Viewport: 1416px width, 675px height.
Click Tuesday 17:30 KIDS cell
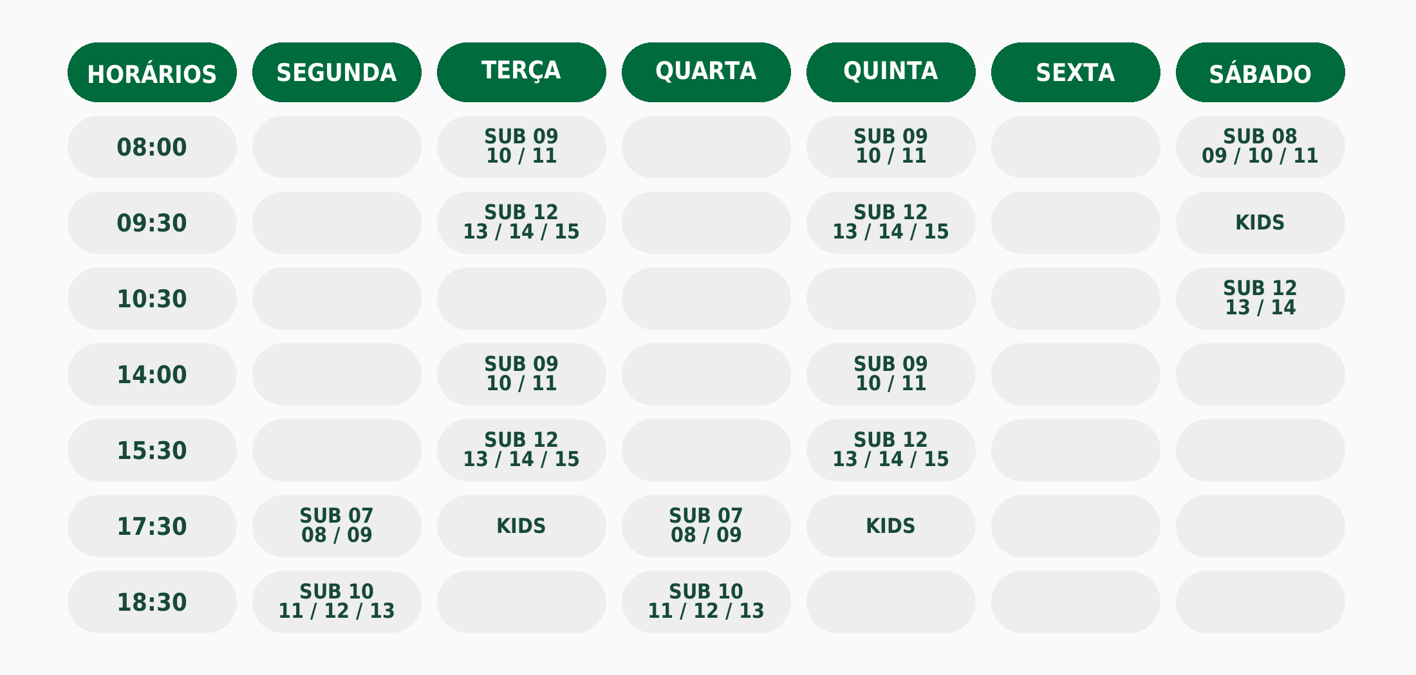[521, 526]
